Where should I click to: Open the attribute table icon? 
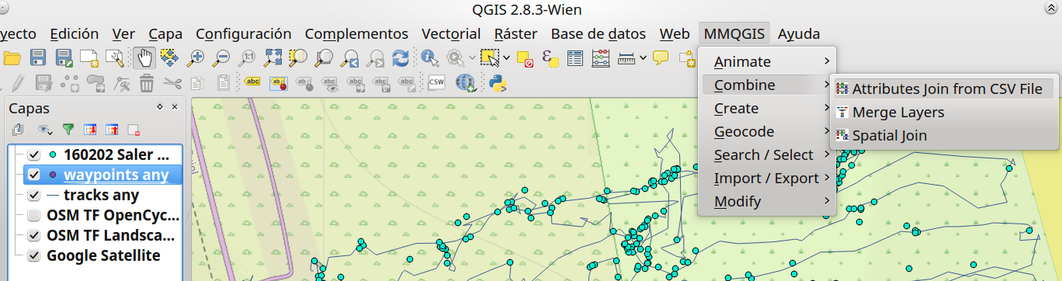pos(574,57)
